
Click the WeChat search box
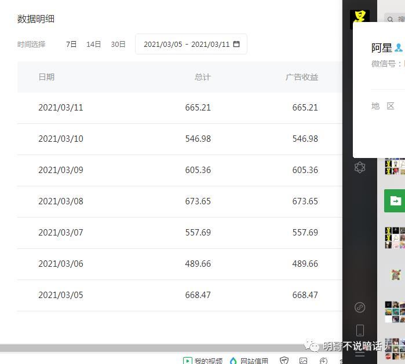[397, 19]
